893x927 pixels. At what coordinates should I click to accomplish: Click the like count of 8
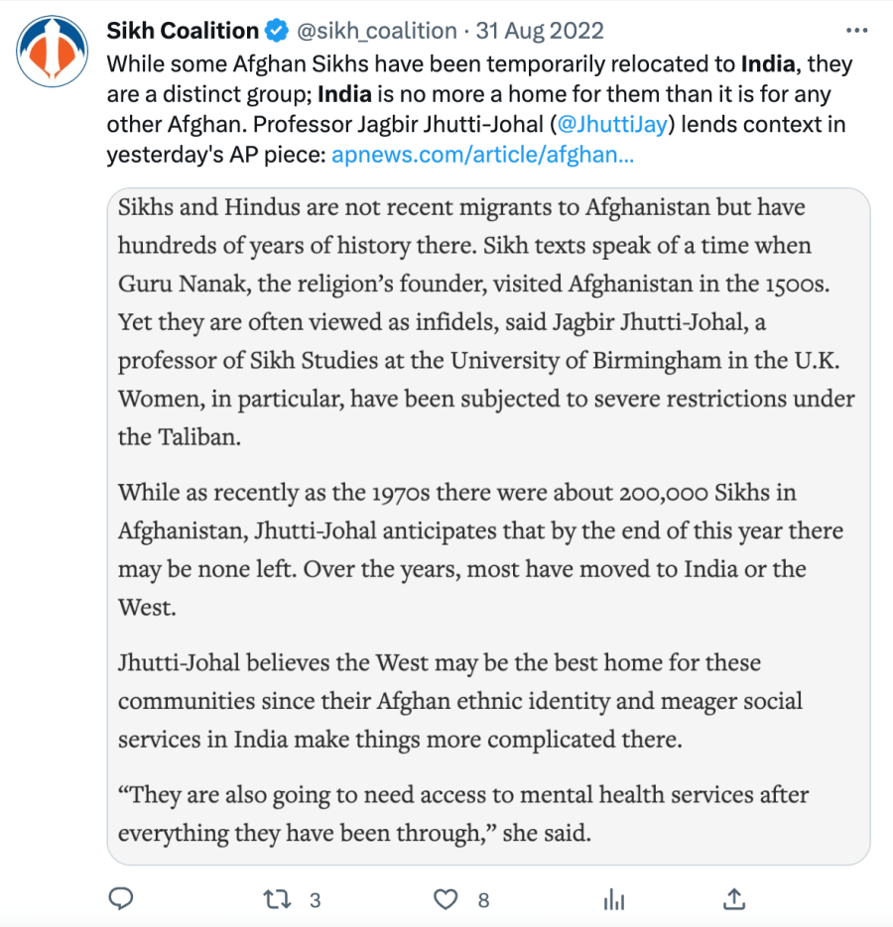[483, 900]
